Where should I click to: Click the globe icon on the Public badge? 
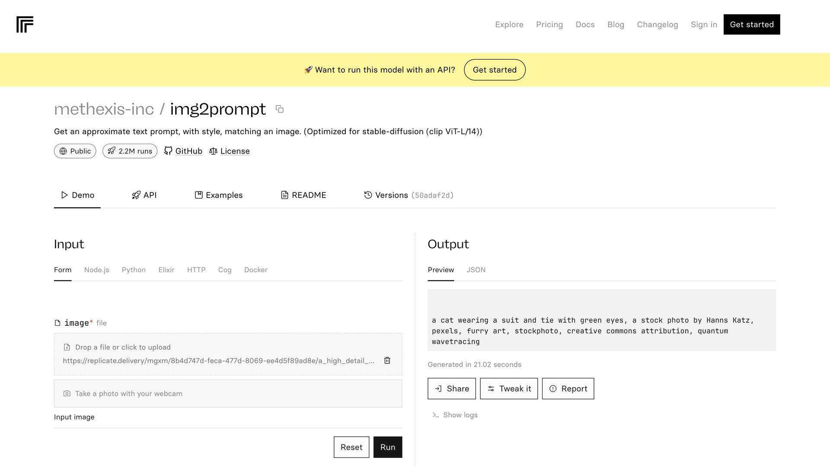click(63, 151)
